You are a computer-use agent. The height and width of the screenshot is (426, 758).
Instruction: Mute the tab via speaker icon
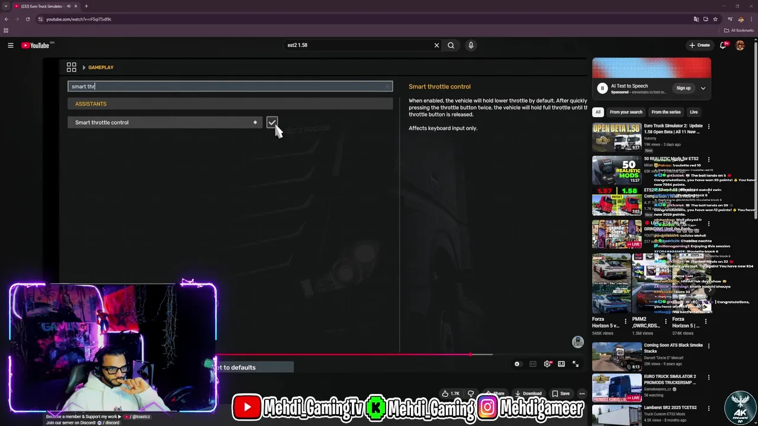click(69, 6)
